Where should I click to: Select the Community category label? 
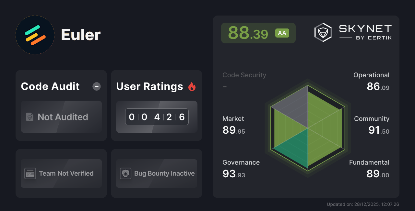pos(372,119)
